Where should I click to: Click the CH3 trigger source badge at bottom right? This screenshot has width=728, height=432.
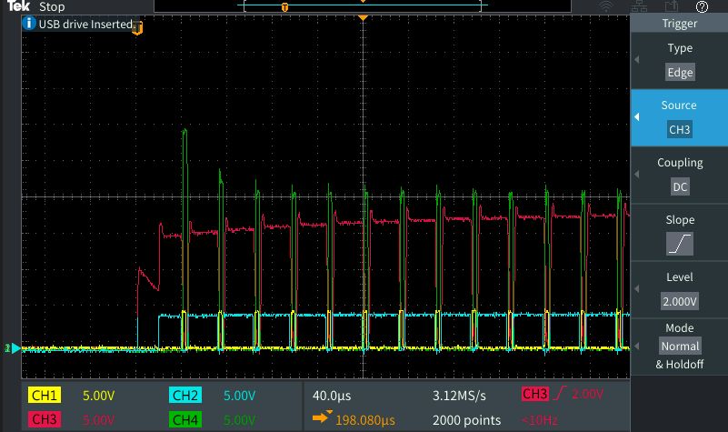534,394
